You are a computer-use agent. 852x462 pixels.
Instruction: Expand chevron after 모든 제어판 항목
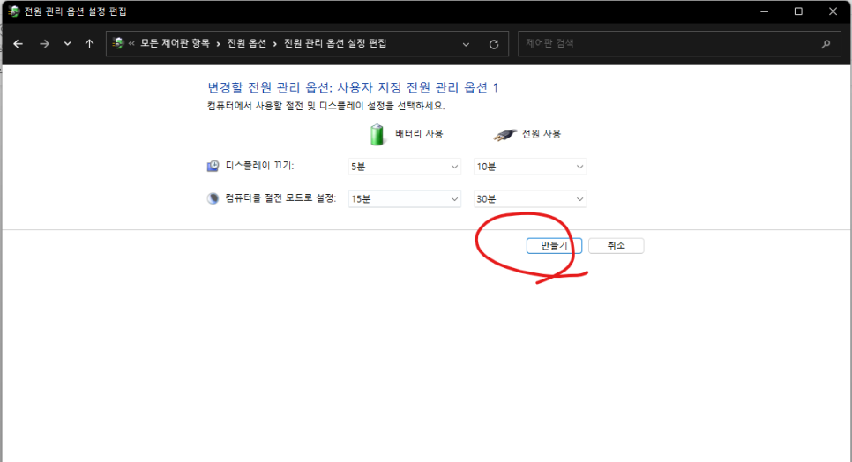click(x=219, y=44)
